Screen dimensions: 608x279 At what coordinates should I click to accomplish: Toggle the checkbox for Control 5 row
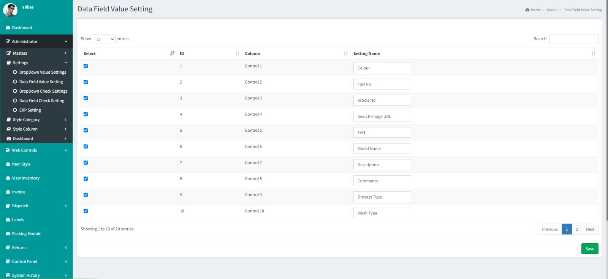click(x=85, y=131)
